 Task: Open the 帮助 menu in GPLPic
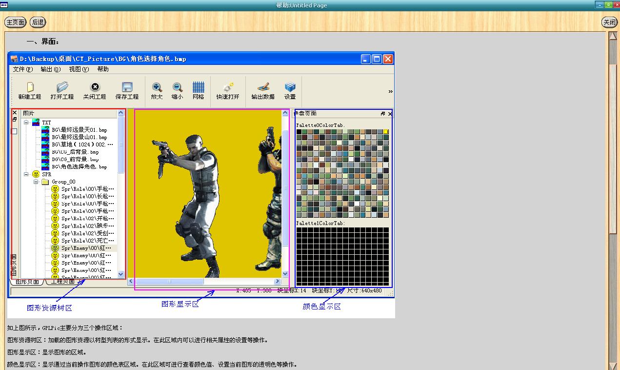point(103,69)
